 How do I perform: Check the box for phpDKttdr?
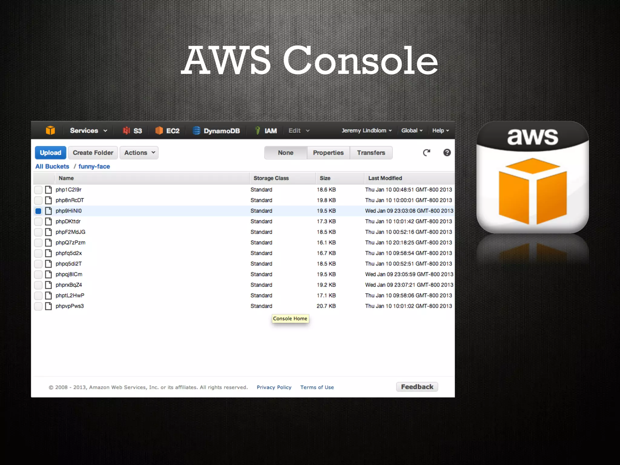(38, 222)
